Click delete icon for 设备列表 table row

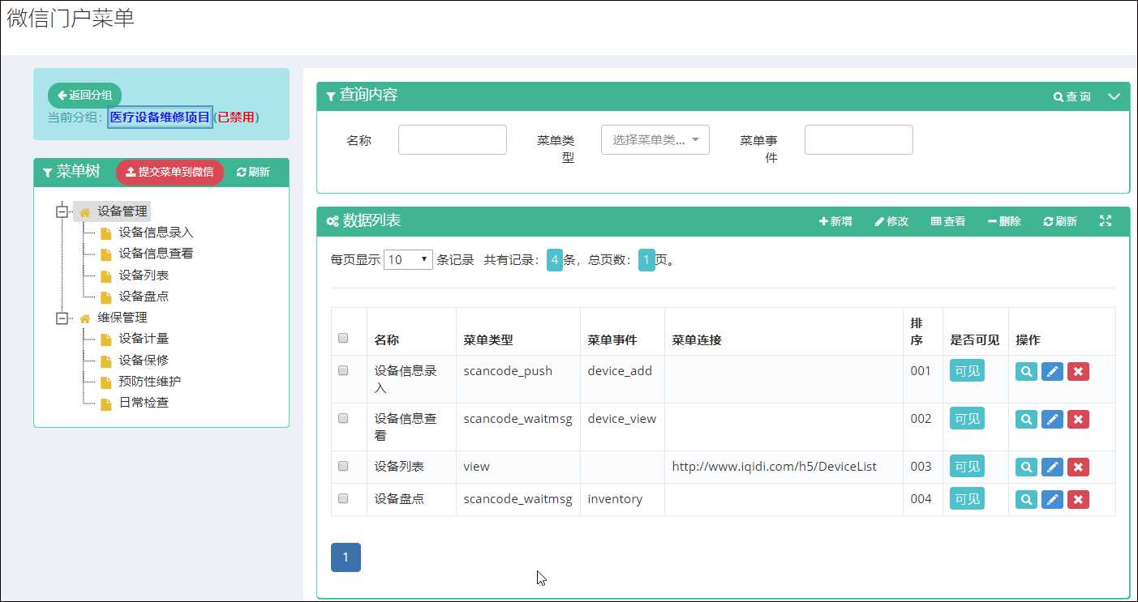1078,467
